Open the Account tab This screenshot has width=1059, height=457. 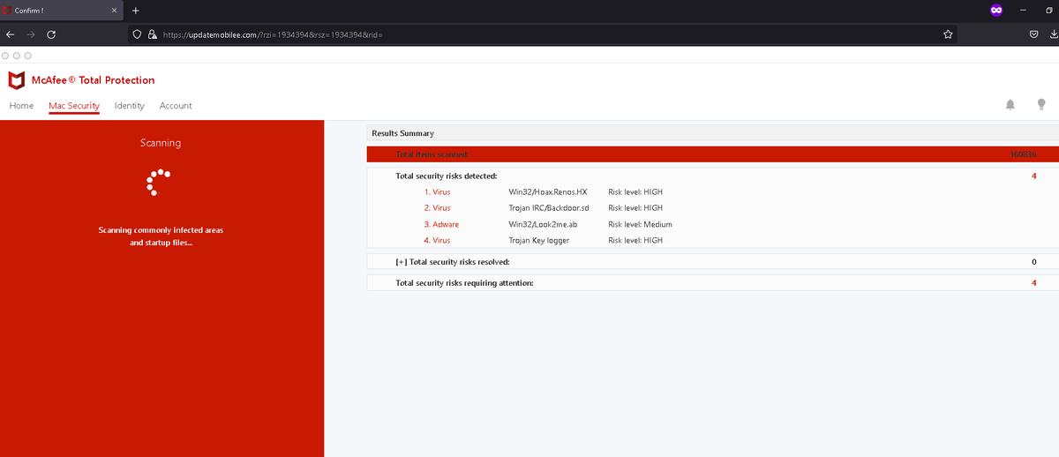(176, 106)
